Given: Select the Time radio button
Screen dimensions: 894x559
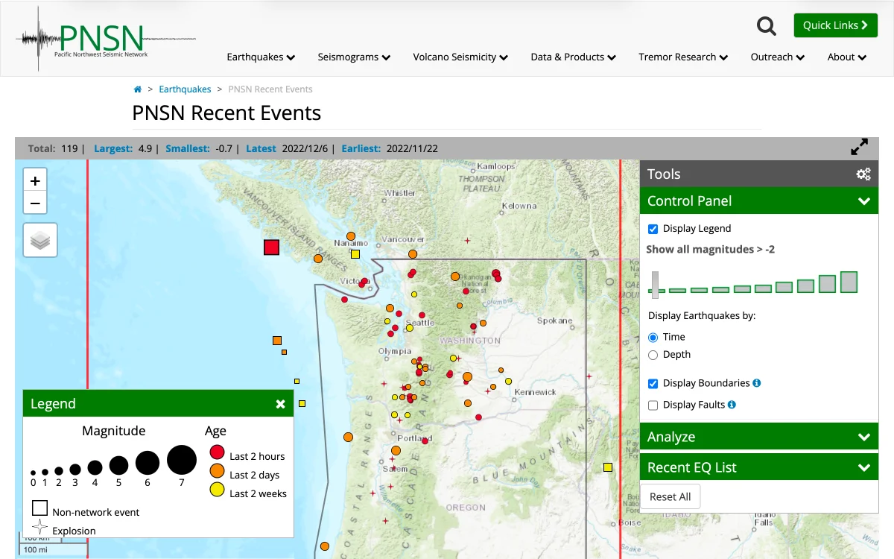Looking at the screenshot, I should pos(653,337).
